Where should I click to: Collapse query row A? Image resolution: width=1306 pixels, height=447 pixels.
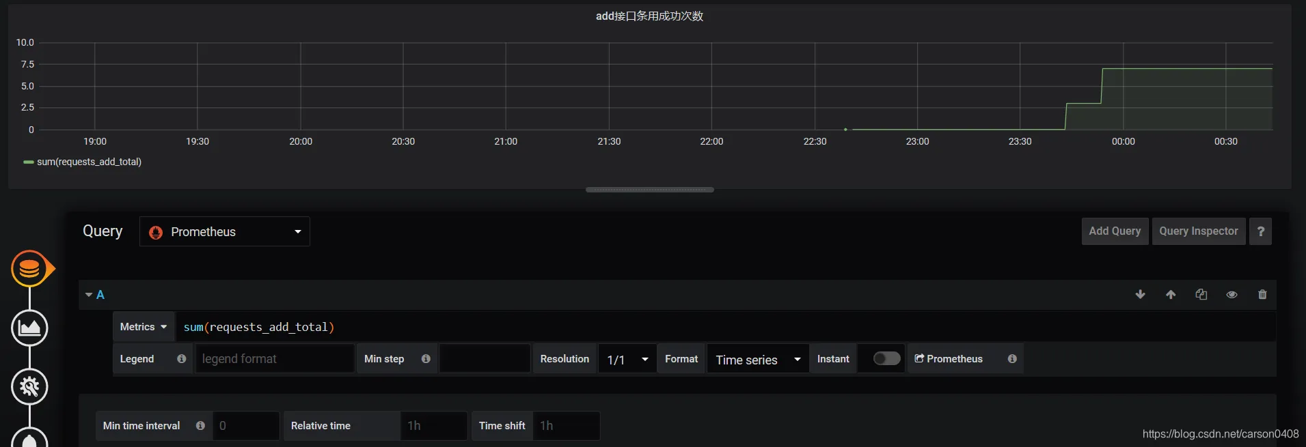pyautogui.click(x=94, y=295)
